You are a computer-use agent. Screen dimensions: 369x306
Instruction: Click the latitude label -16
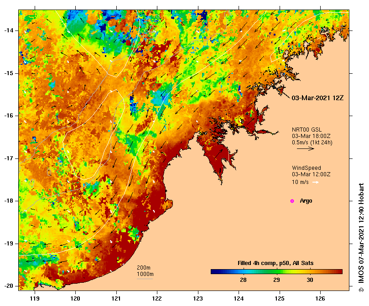pyautogui.click(x=9, y=116)
